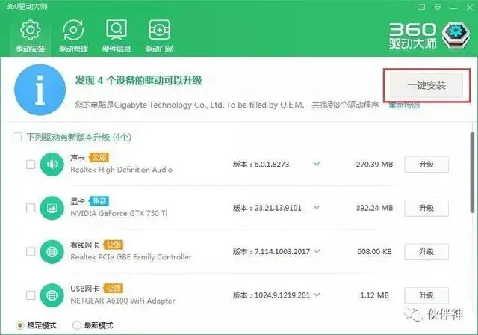Click the 360驱动大师 window title text

point(27,7)
